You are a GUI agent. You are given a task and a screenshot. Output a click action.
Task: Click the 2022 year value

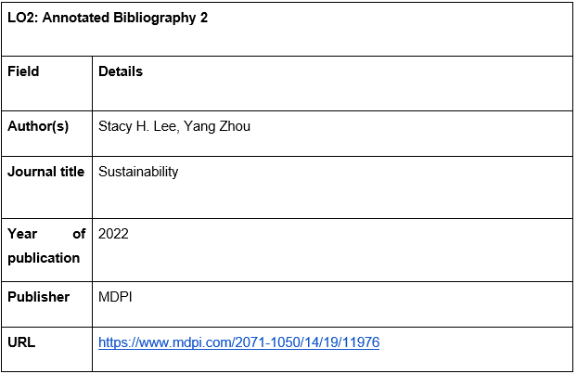[x=113, y=234]
